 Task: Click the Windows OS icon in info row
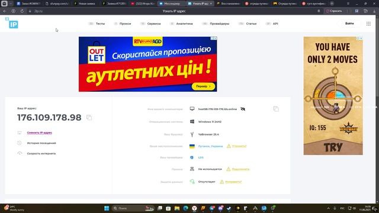[192, 121]
